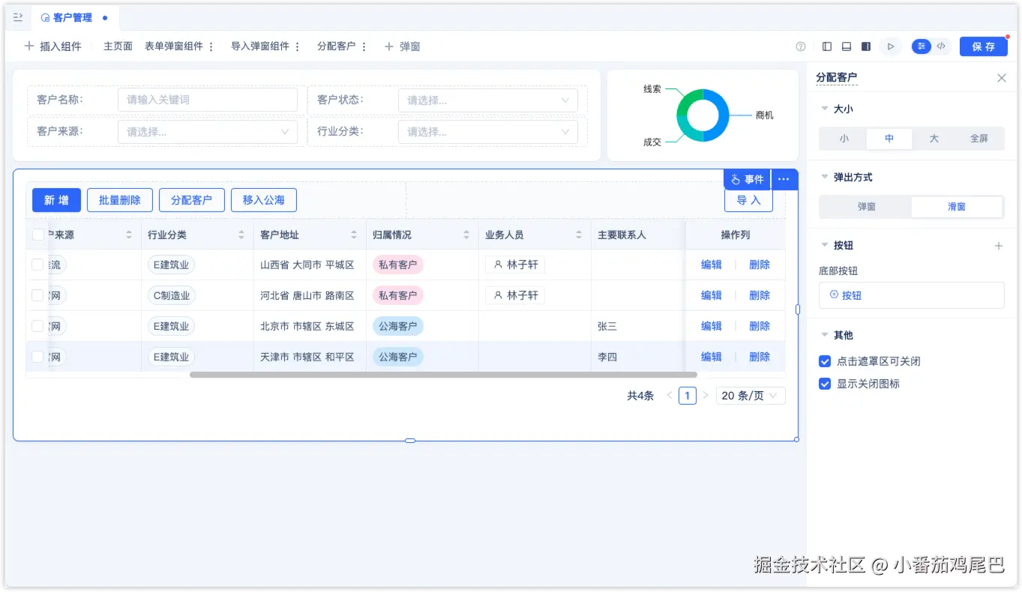Click the 分配客户 button in the table toolbar
This screenshot has height=592, width=1022.
(192, 200)
